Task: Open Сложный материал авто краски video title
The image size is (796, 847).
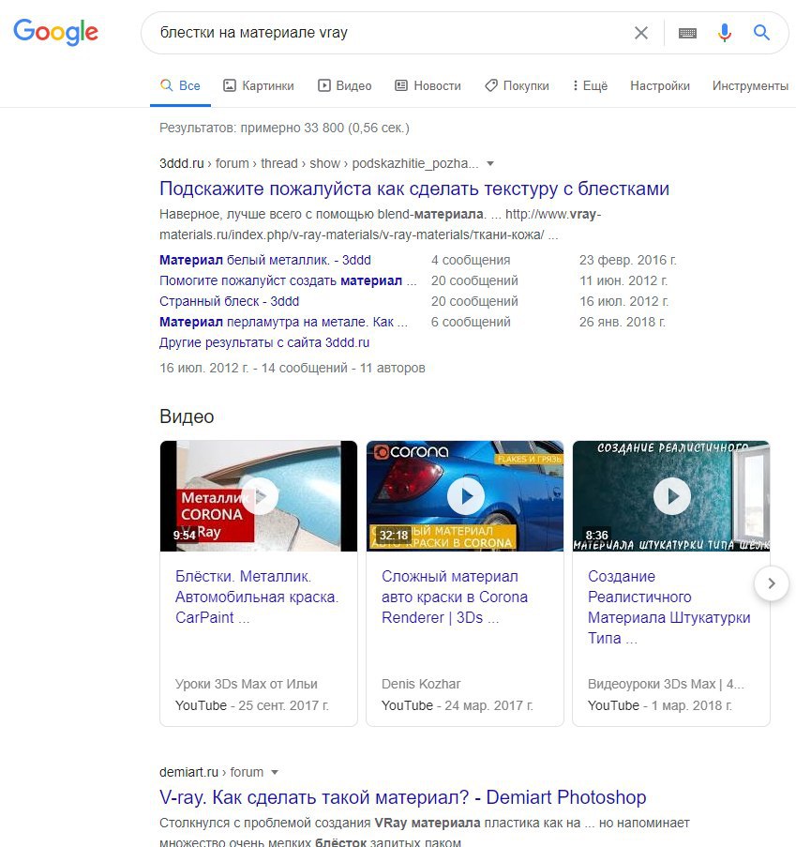Action: click(455, 597)
